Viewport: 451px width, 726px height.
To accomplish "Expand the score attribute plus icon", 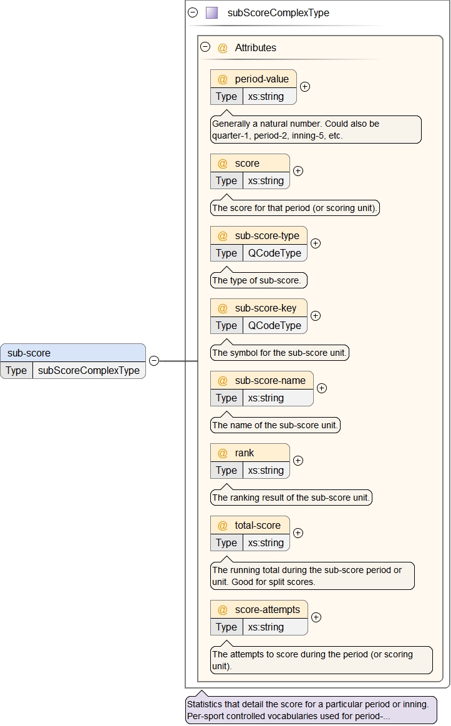I will [x=298, y=170].
